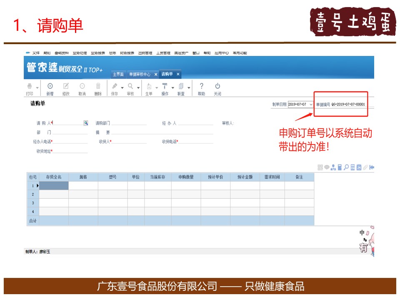Click the QR code icon above the table
The height and width of the screenshot is (300, 400).
pyautogui.click(x=320, y=167)
